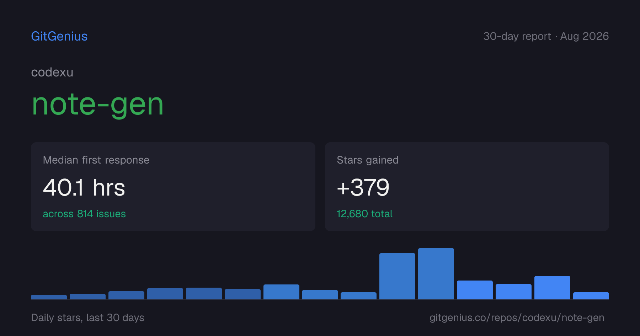This screenshot has width=640, height=336.
Task: Open the Median first response card
Action: [173, 187]
